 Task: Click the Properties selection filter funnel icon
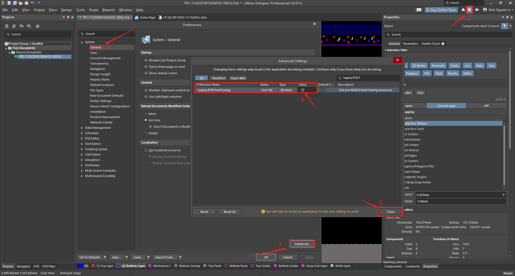pyautogui.click(x=505, y=26)
